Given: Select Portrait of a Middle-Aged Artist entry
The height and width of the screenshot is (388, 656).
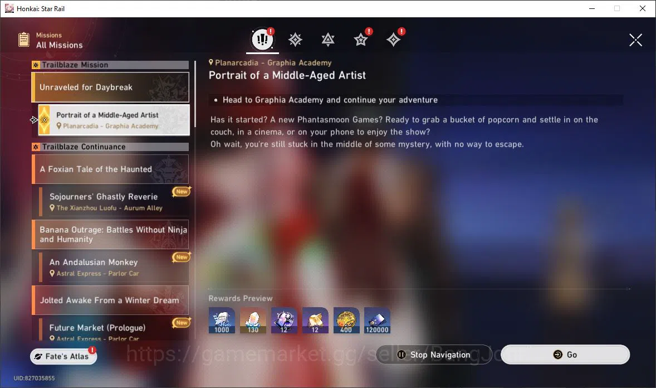Looking at the screenshot, I should [114, 120].
